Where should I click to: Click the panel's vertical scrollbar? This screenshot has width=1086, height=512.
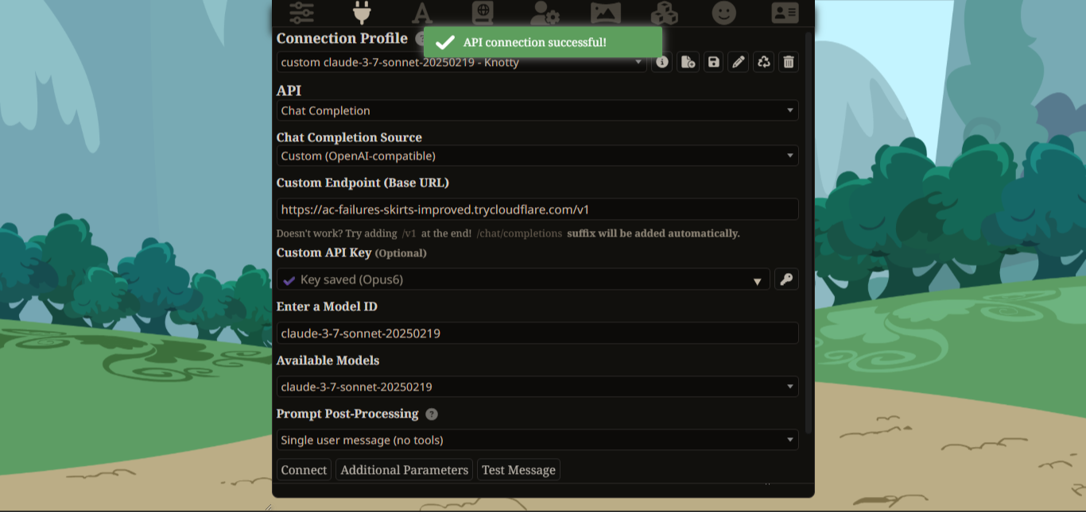pyautogui.click(x=809, y=233)
